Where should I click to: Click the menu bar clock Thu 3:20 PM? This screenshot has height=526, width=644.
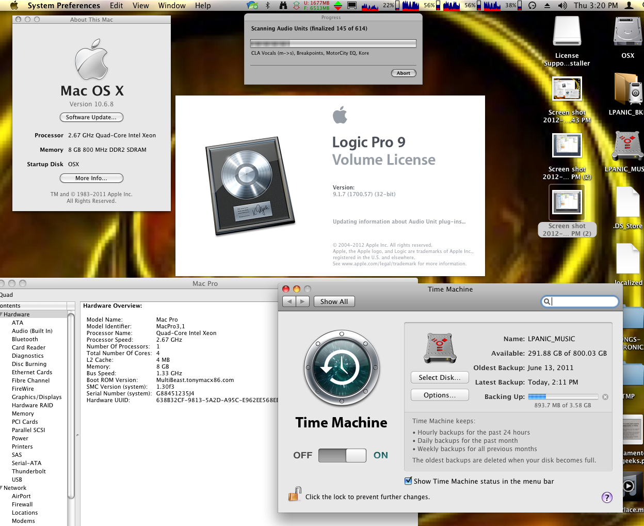596,5
